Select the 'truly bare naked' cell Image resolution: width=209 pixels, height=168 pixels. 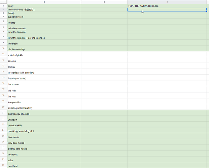coord(44,142)
